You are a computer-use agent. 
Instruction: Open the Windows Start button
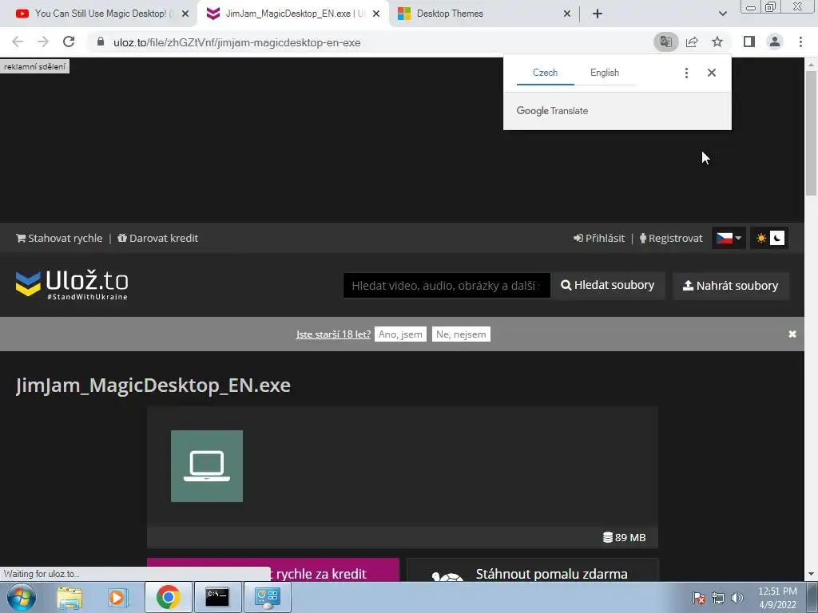coord(22,597)
